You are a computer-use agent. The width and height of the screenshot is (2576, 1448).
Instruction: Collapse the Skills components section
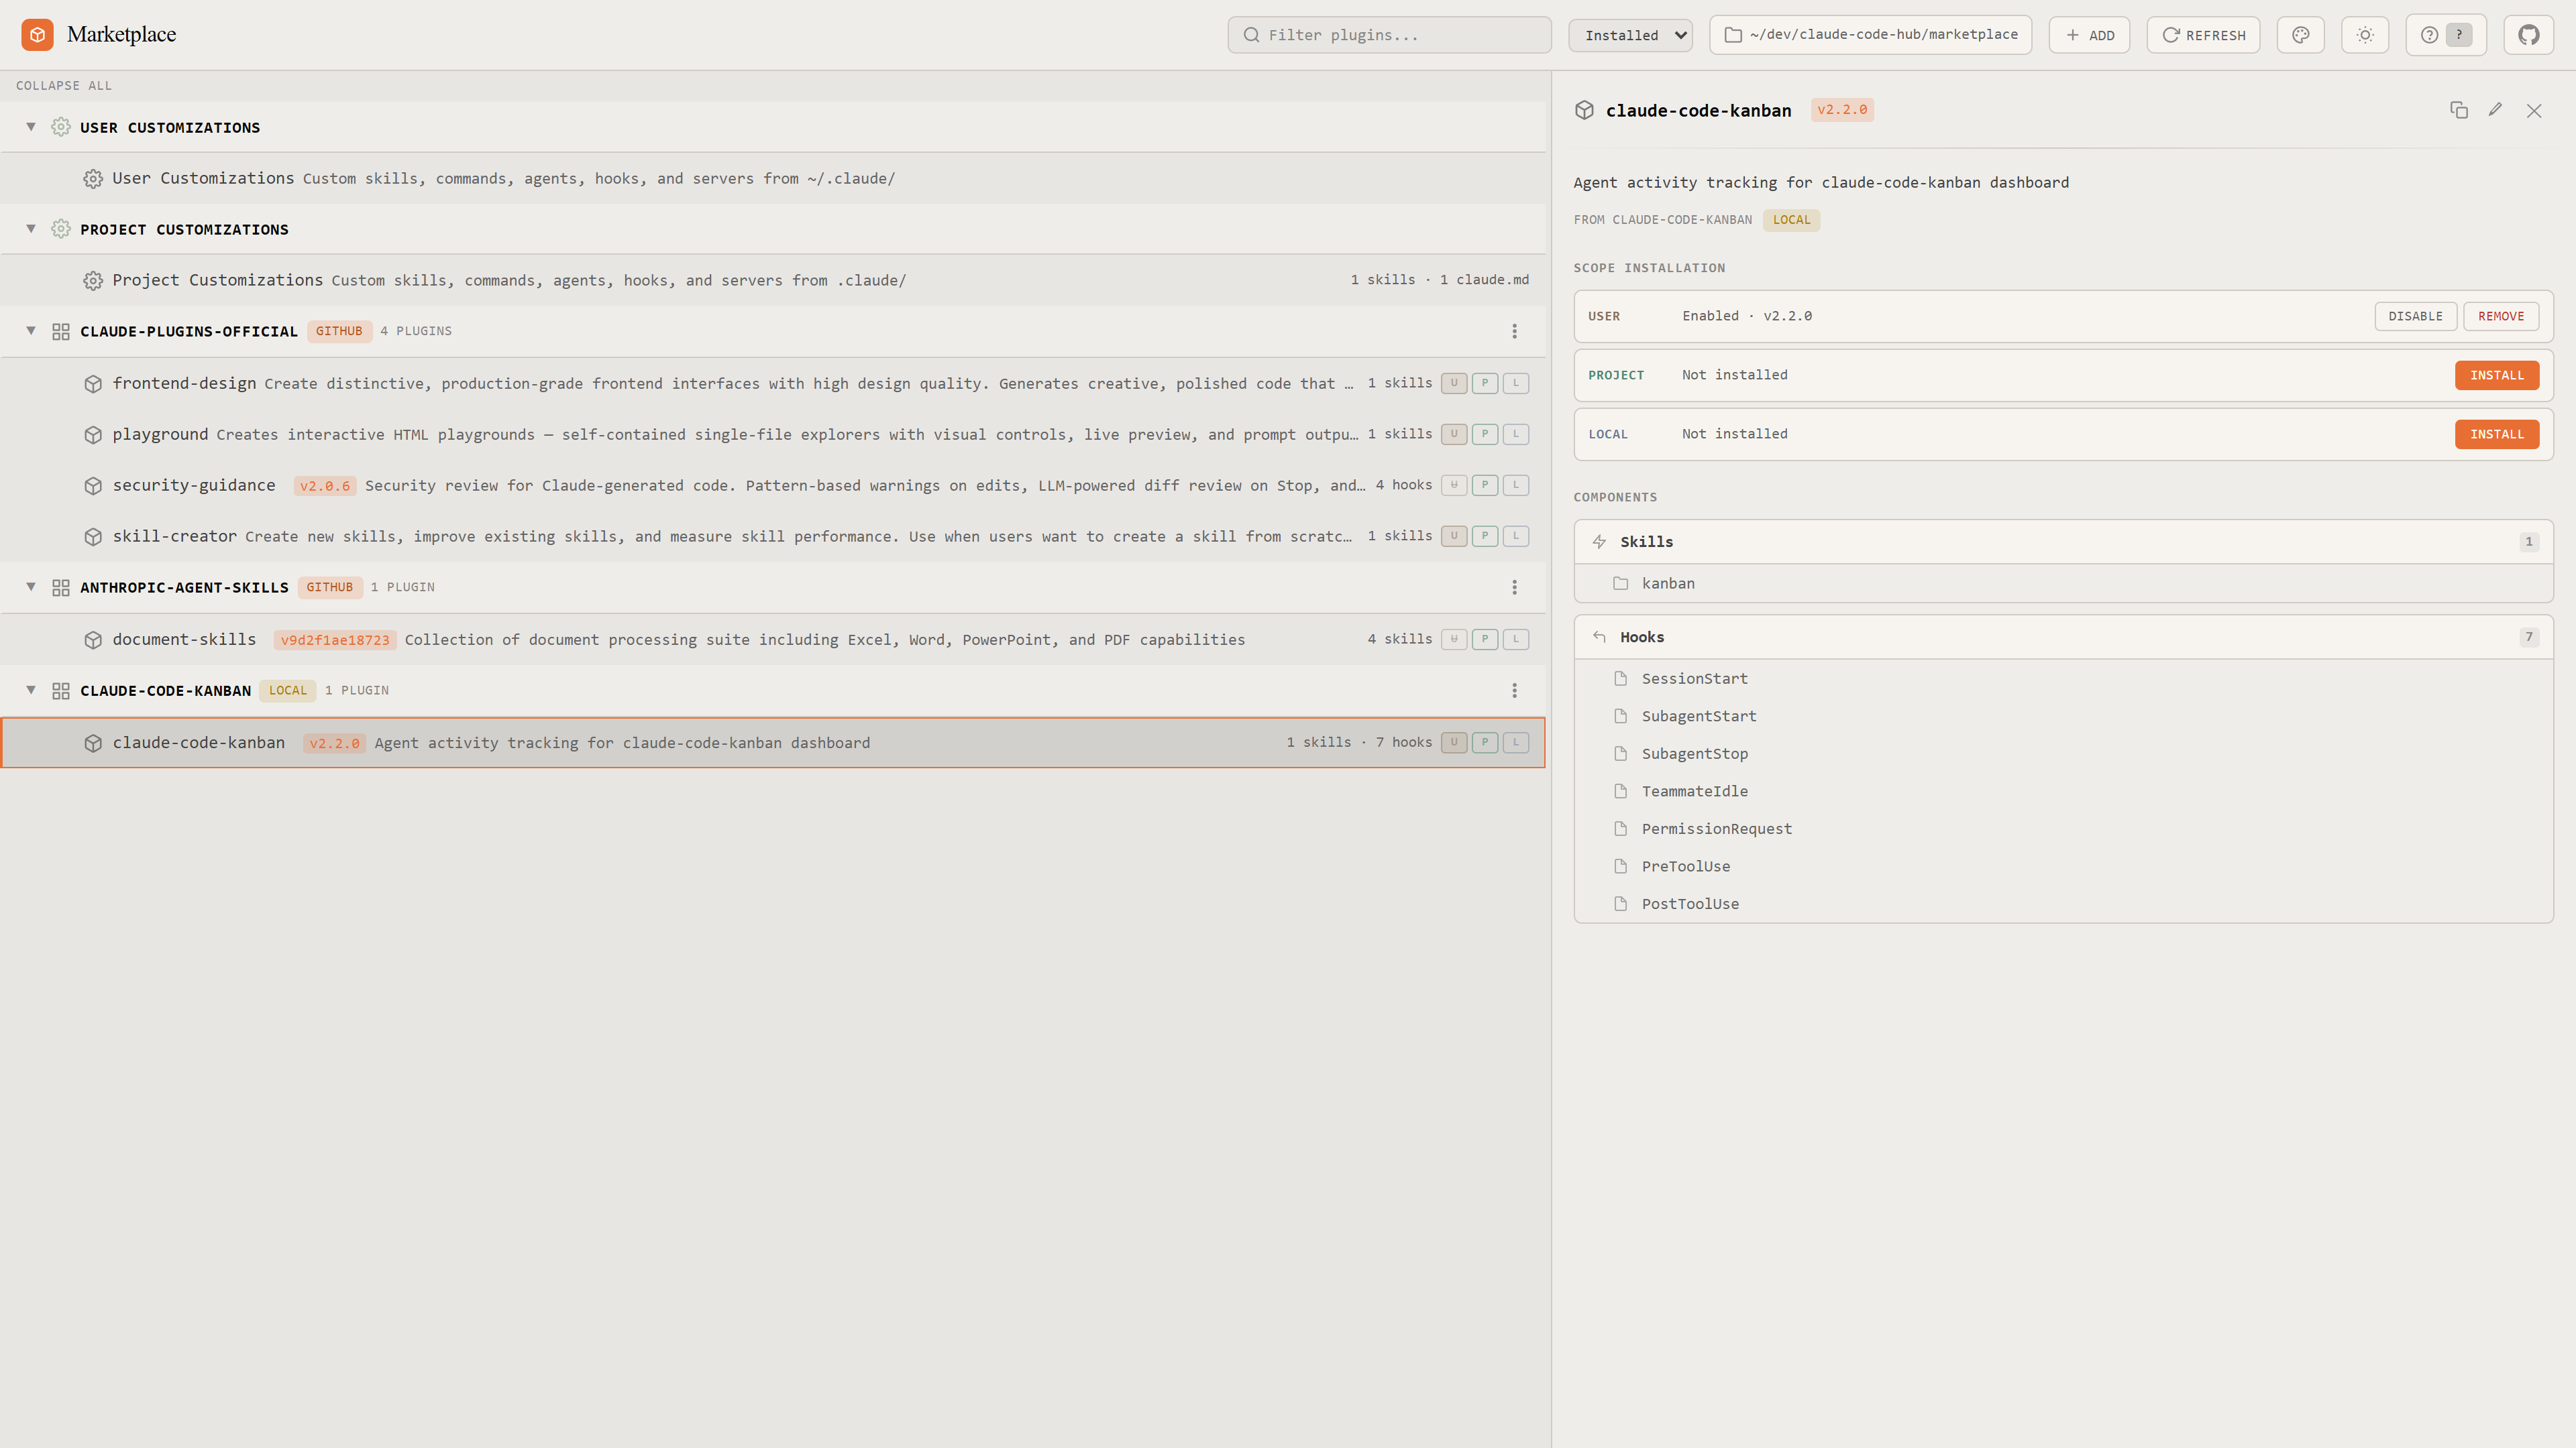click(x=2063, y=542)
